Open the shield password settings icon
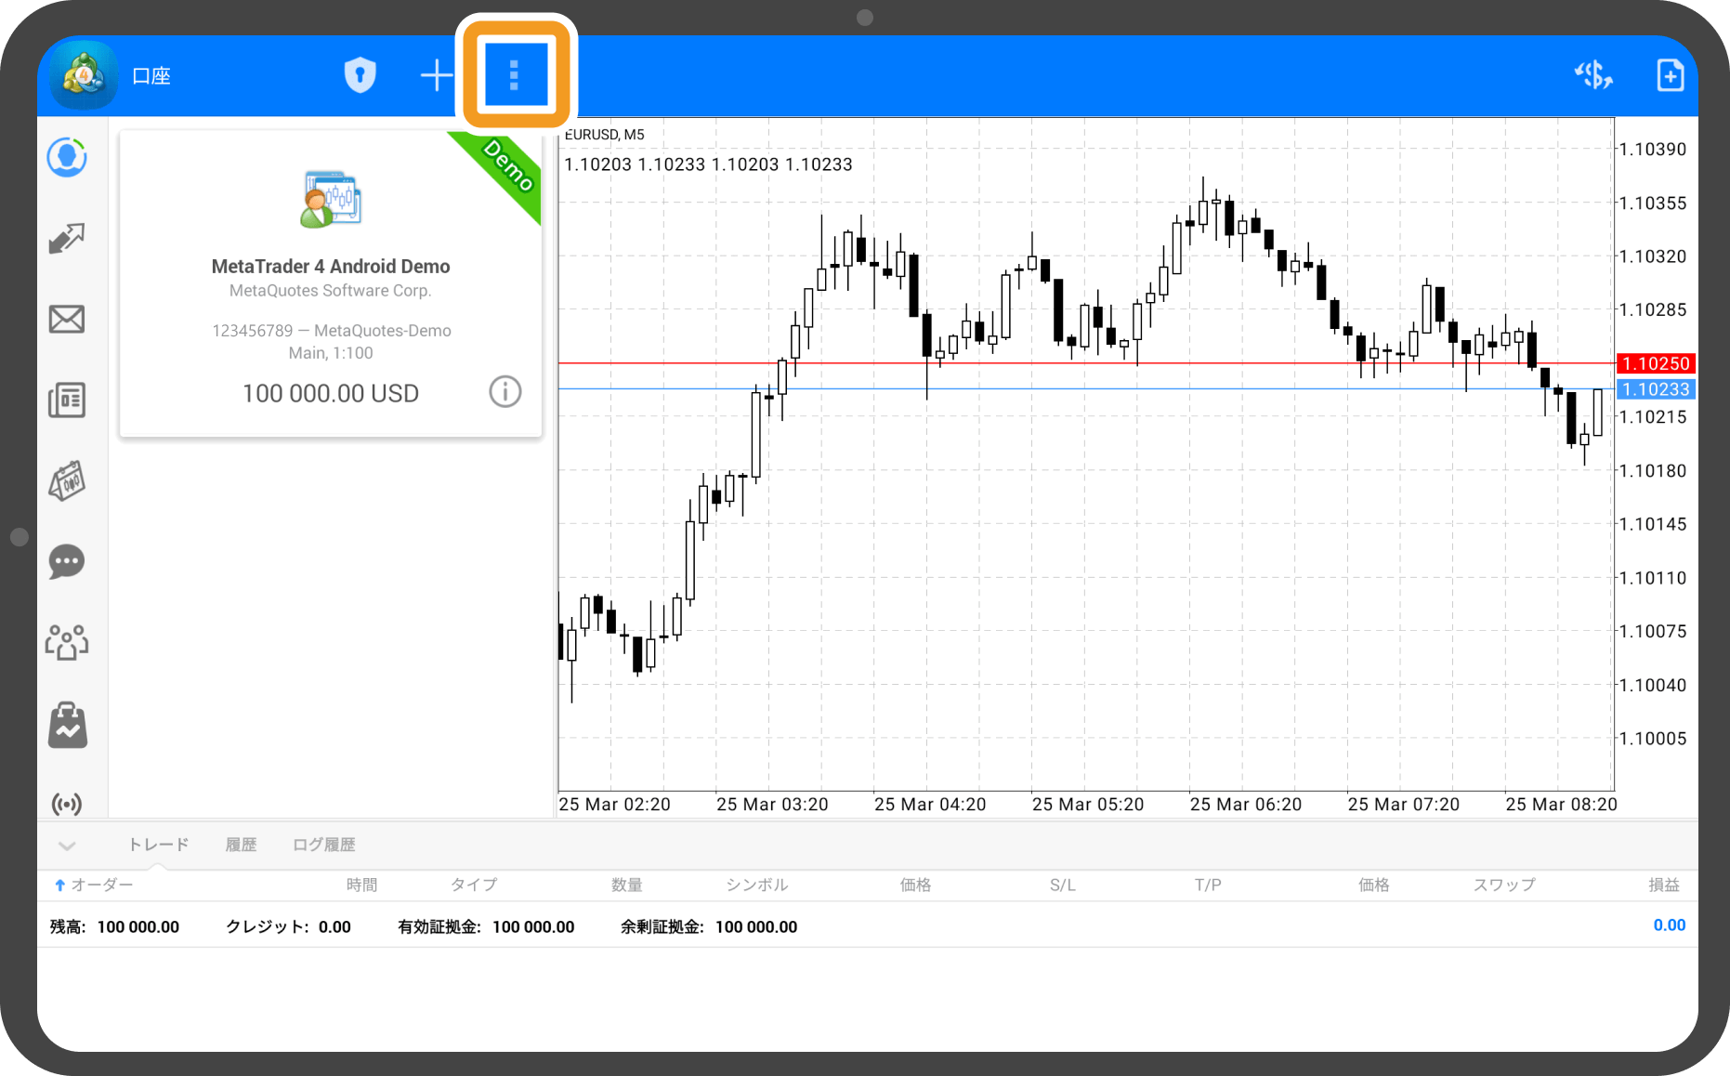 360,75
